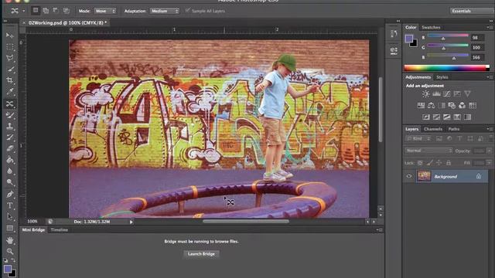Viewport: 495px width, 278px height.
Task: Expand the status bar info arrow next to Doc size
Action: (x=131, y=222)
